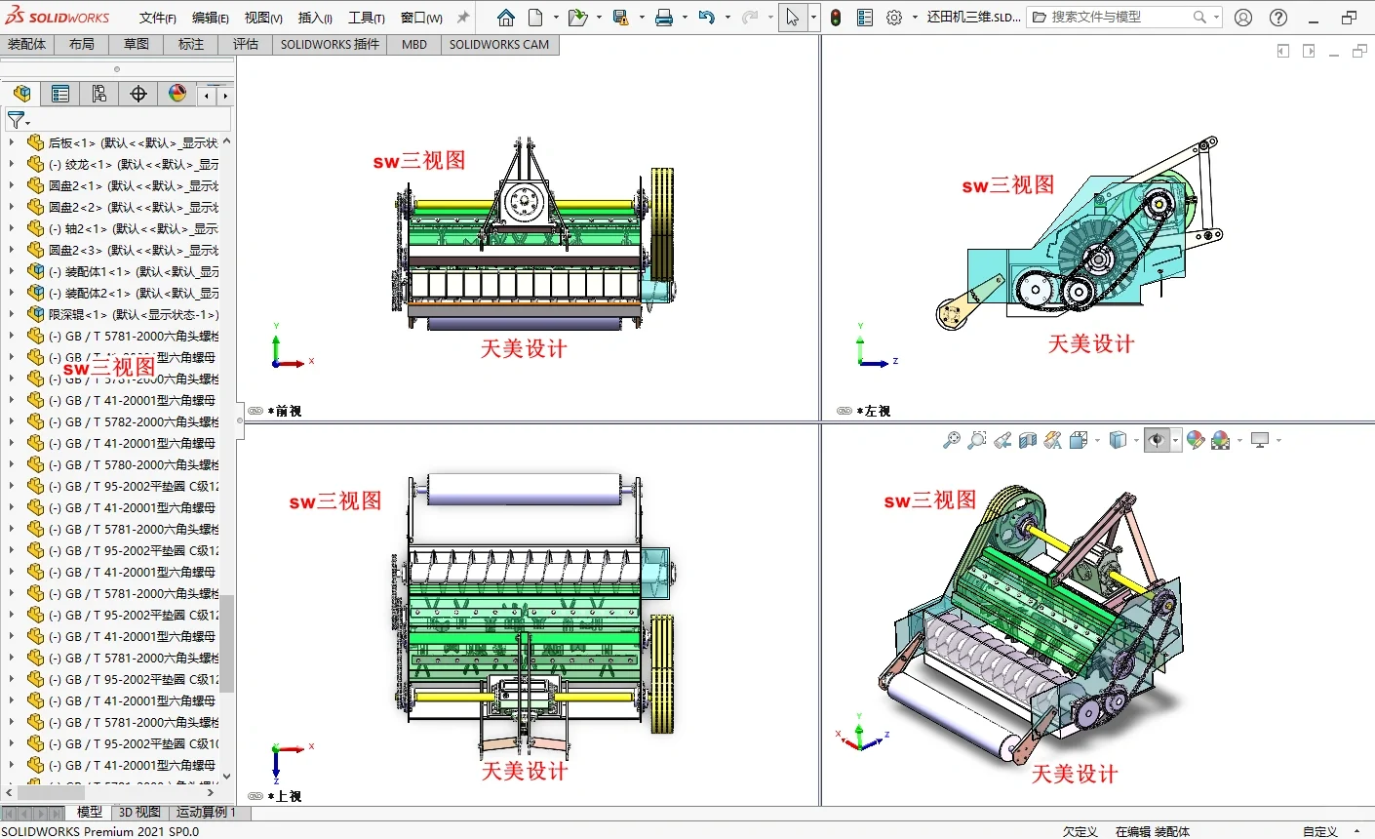
Task: Create a new document icon
Action: [535, 18]
